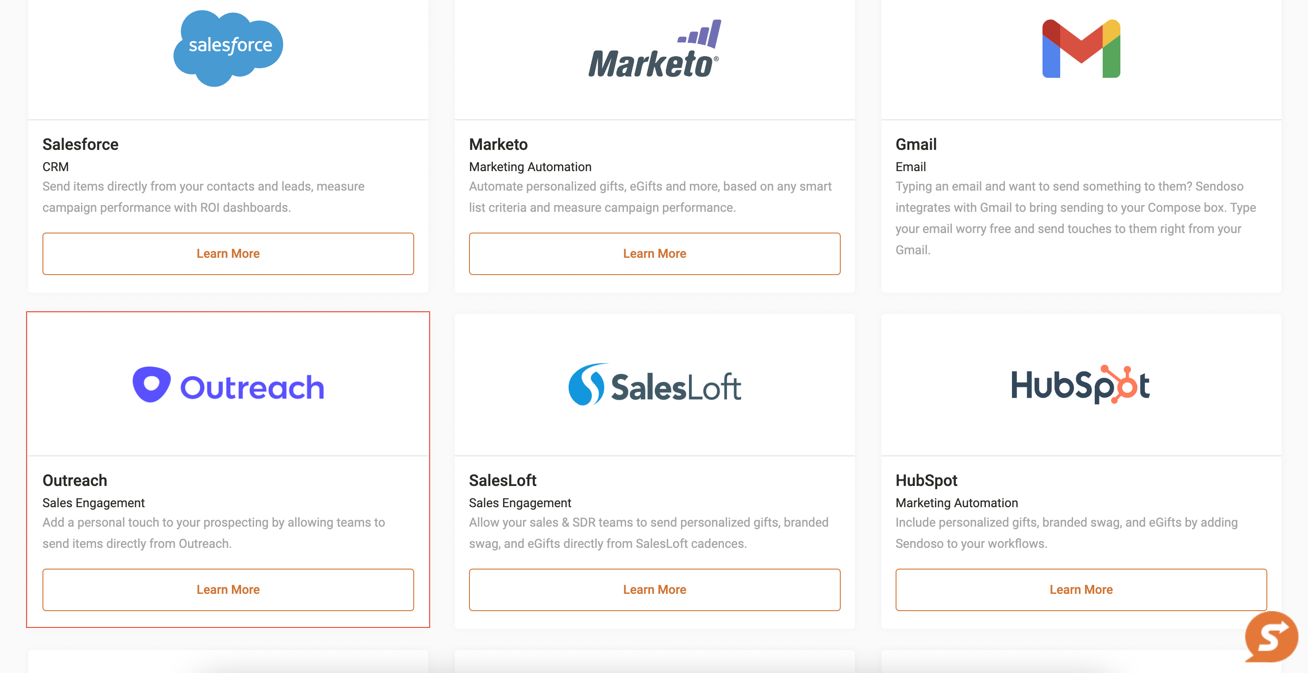
Task: Select the Marketo card heading
Action: (498, 145)
